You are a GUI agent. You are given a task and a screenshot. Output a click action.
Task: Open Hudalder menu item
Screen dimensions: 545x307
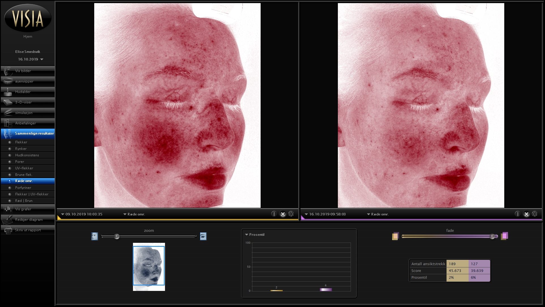click(28, 92)
